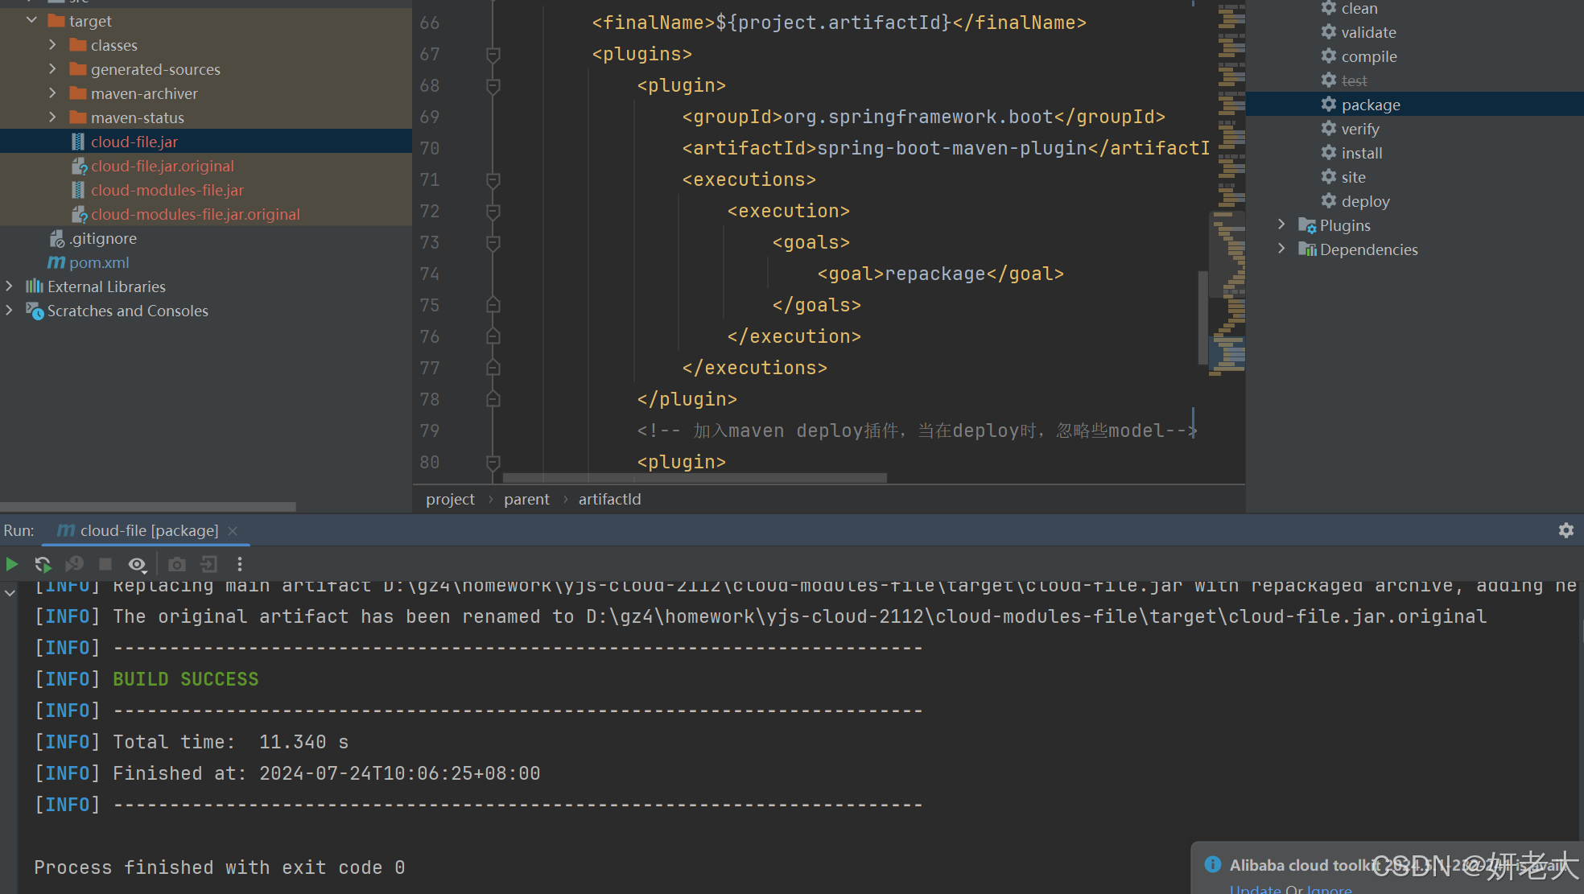1584x894 pixels.
Task: Click the classes folder icon
Action: pos(78,44)
